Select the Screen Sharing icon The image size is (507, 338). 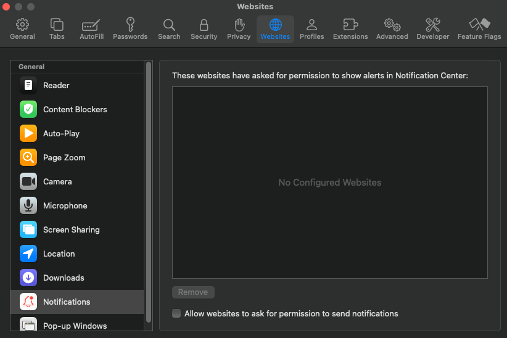point(28,229)
